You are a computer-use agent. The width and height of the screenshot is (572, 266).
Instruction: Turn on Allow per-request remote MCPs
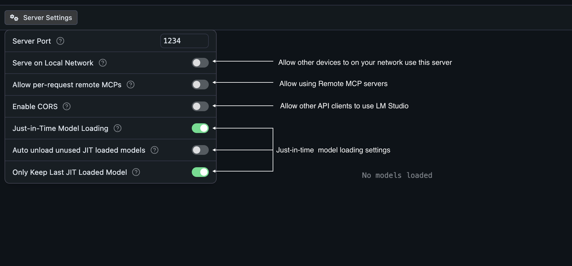tap(200, 85)
